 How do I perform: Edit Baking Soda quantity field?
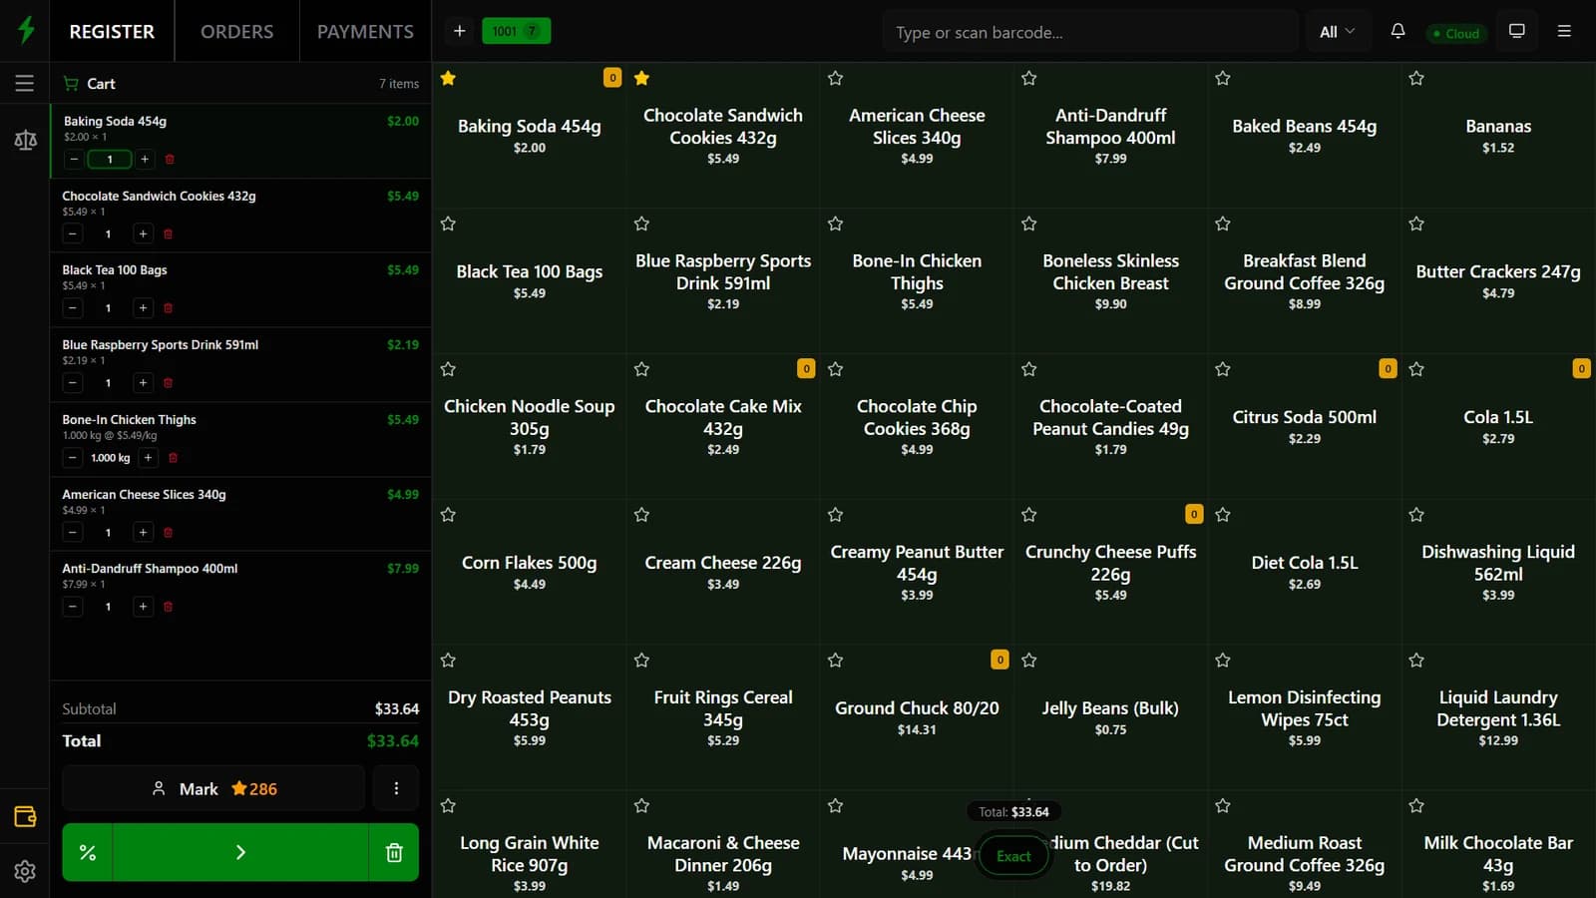click(x=110, y=159)
